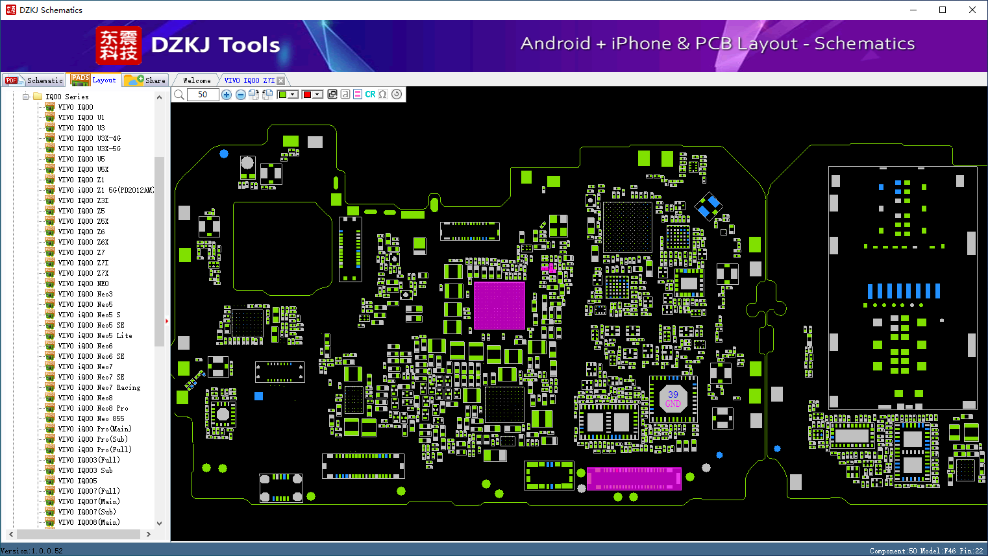This screenshot has width=988, height=556.
Task: Open VIVO iQOO Neo5 Lite entry
Action: pyautogui.click(x=95, y=335)
